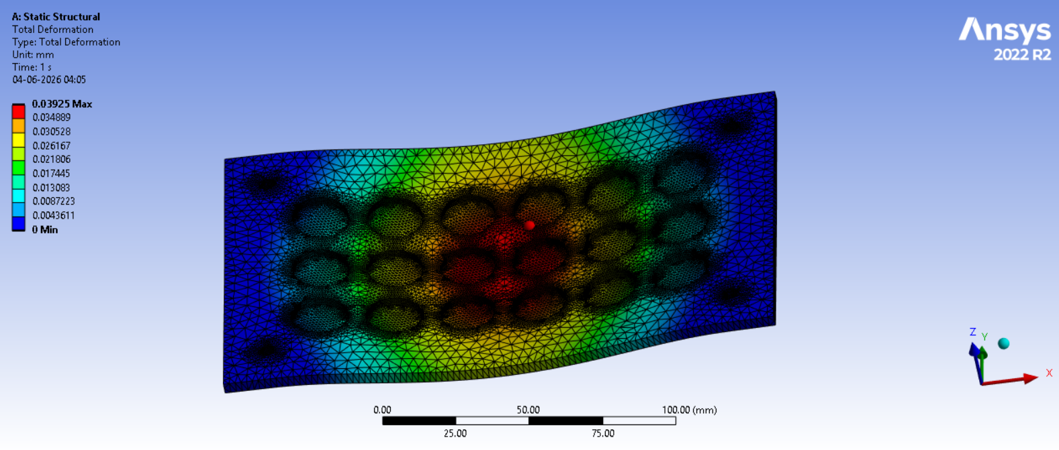The height and width of the screenshot is (450, 1059).
Task: Click the date stamp 04-06-2026 04:05
Action: [49, 80]
